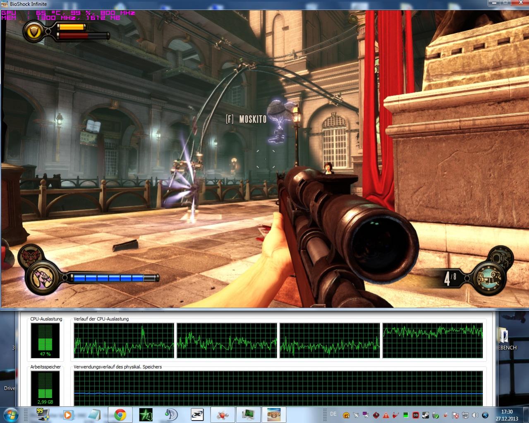Click the Show Desktop strip
The width and height of the screenshot is (529, 423).
[526, 415]
